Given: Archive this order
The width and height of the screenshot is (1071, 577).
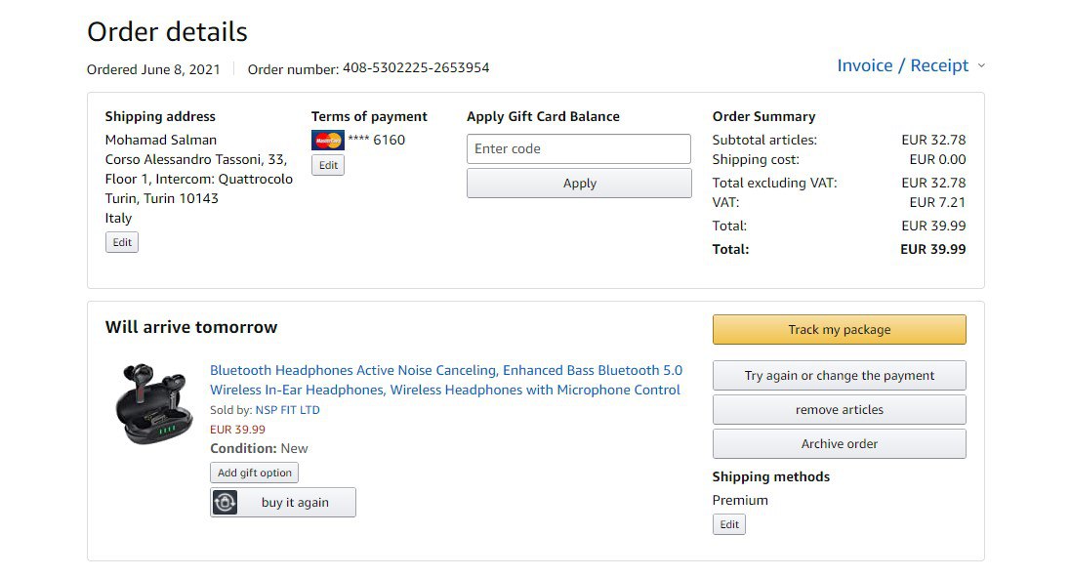Looking at the screenshot, I should click(x=839, y=444).
